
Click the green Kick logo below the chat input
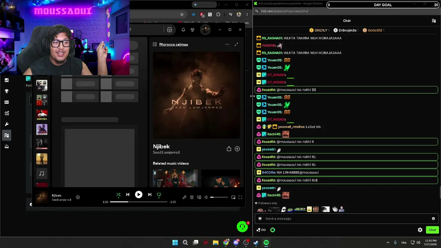click(273, 230)
